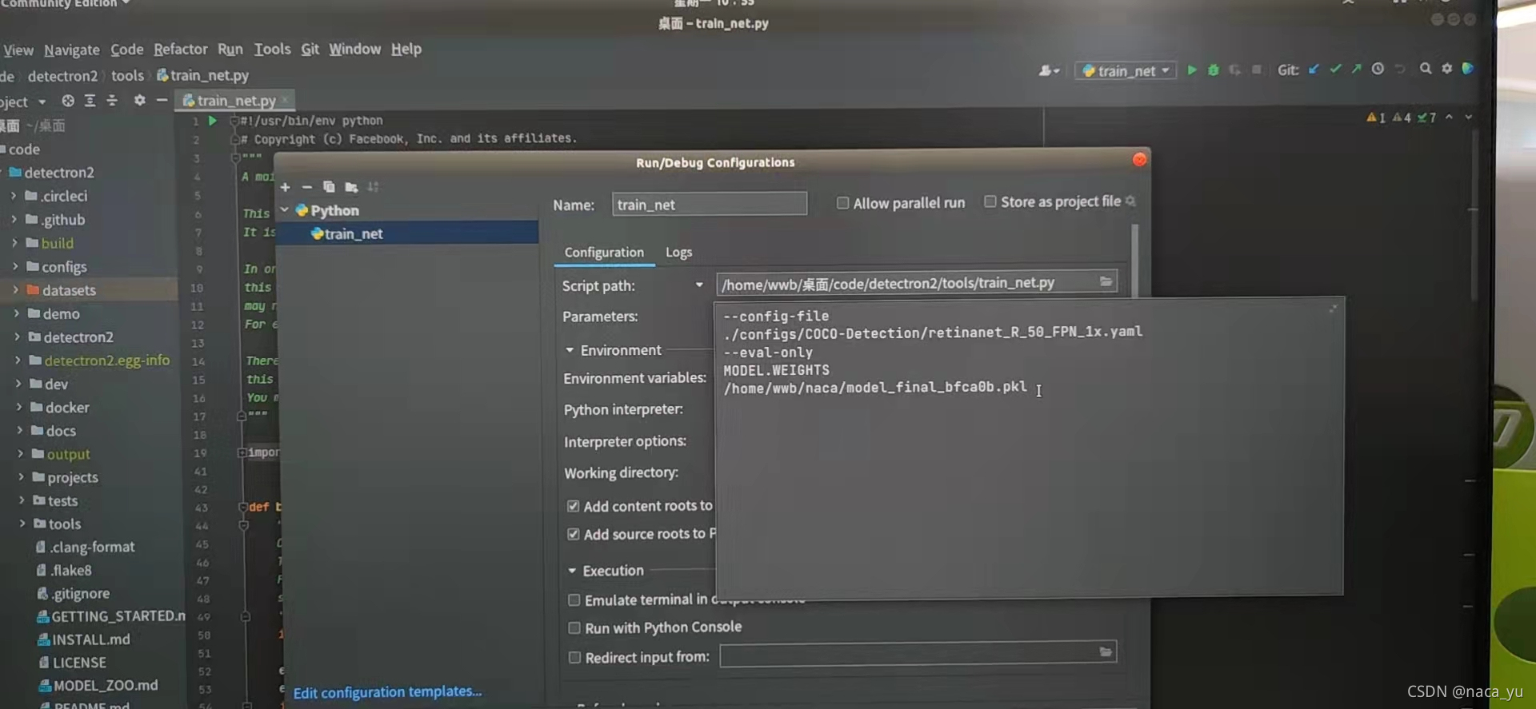Viewport: 1536px width, 709px height.
Task: Click the Script path field
Action: coord(917,282)
